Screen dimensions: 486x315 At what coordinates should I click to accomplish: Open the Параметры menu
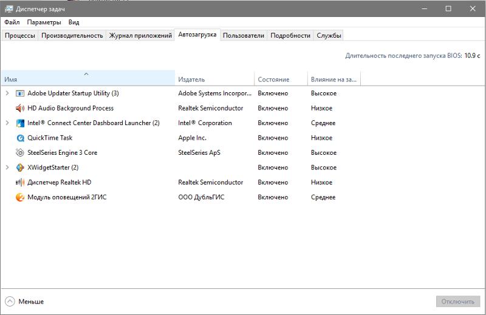(44, 22)
